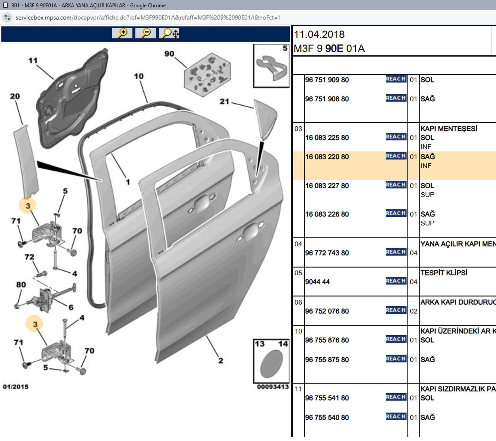Viewport: 496px width, 441px height.
Task: Click REACH badge for part 96 772 743 80
Action: tap(396, 252)
